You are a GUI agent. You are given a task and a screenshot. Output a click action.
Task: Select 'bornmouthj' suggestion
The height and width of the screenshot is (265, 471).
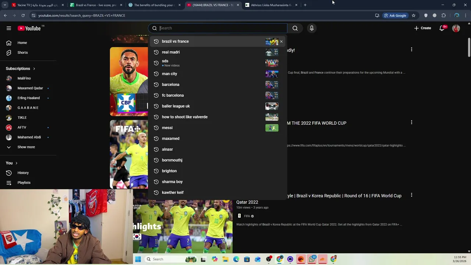click(217, 160)
